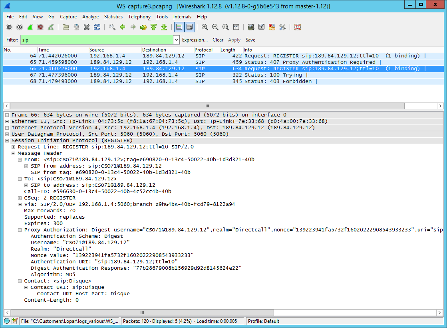Viewport: 447px width, 328px height.
Task: Restart the running live capture
Action: (x=51, y=27)
